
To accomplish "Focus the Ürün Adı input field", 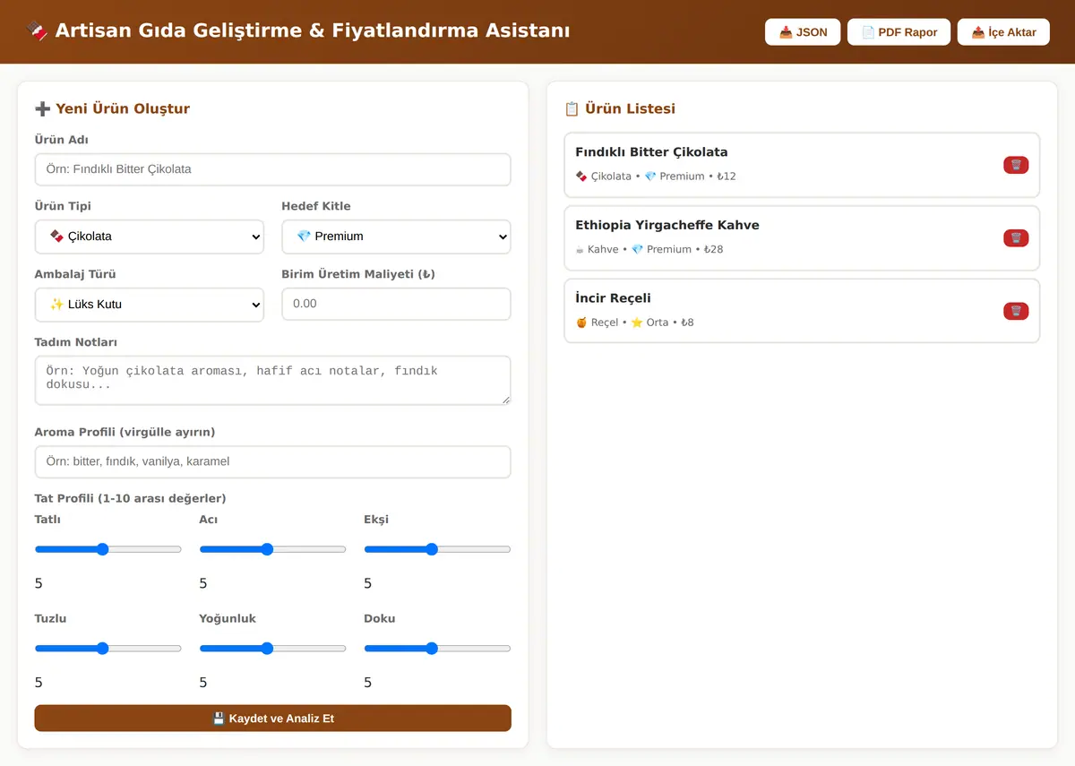I will point(272,169).
